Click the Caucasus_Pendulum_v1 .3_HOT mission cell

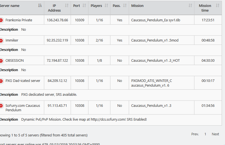(x=162, y=61)
